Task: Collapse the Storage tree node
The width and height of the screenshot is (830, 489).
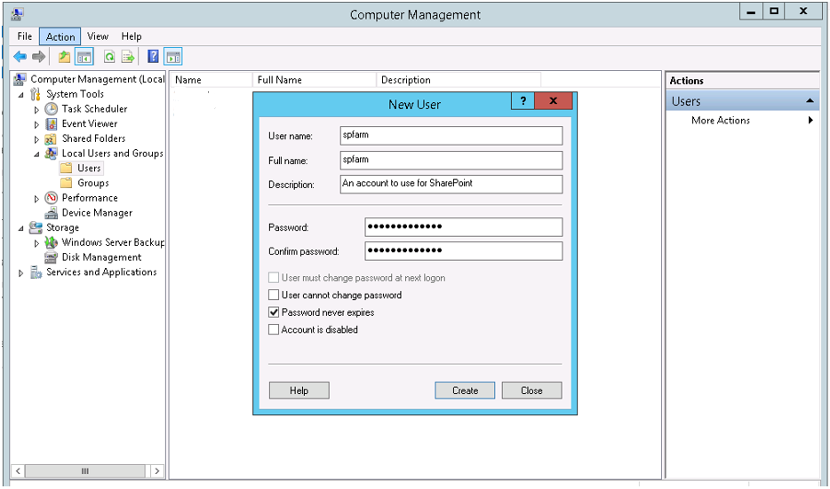Action: tap(21, 228)
